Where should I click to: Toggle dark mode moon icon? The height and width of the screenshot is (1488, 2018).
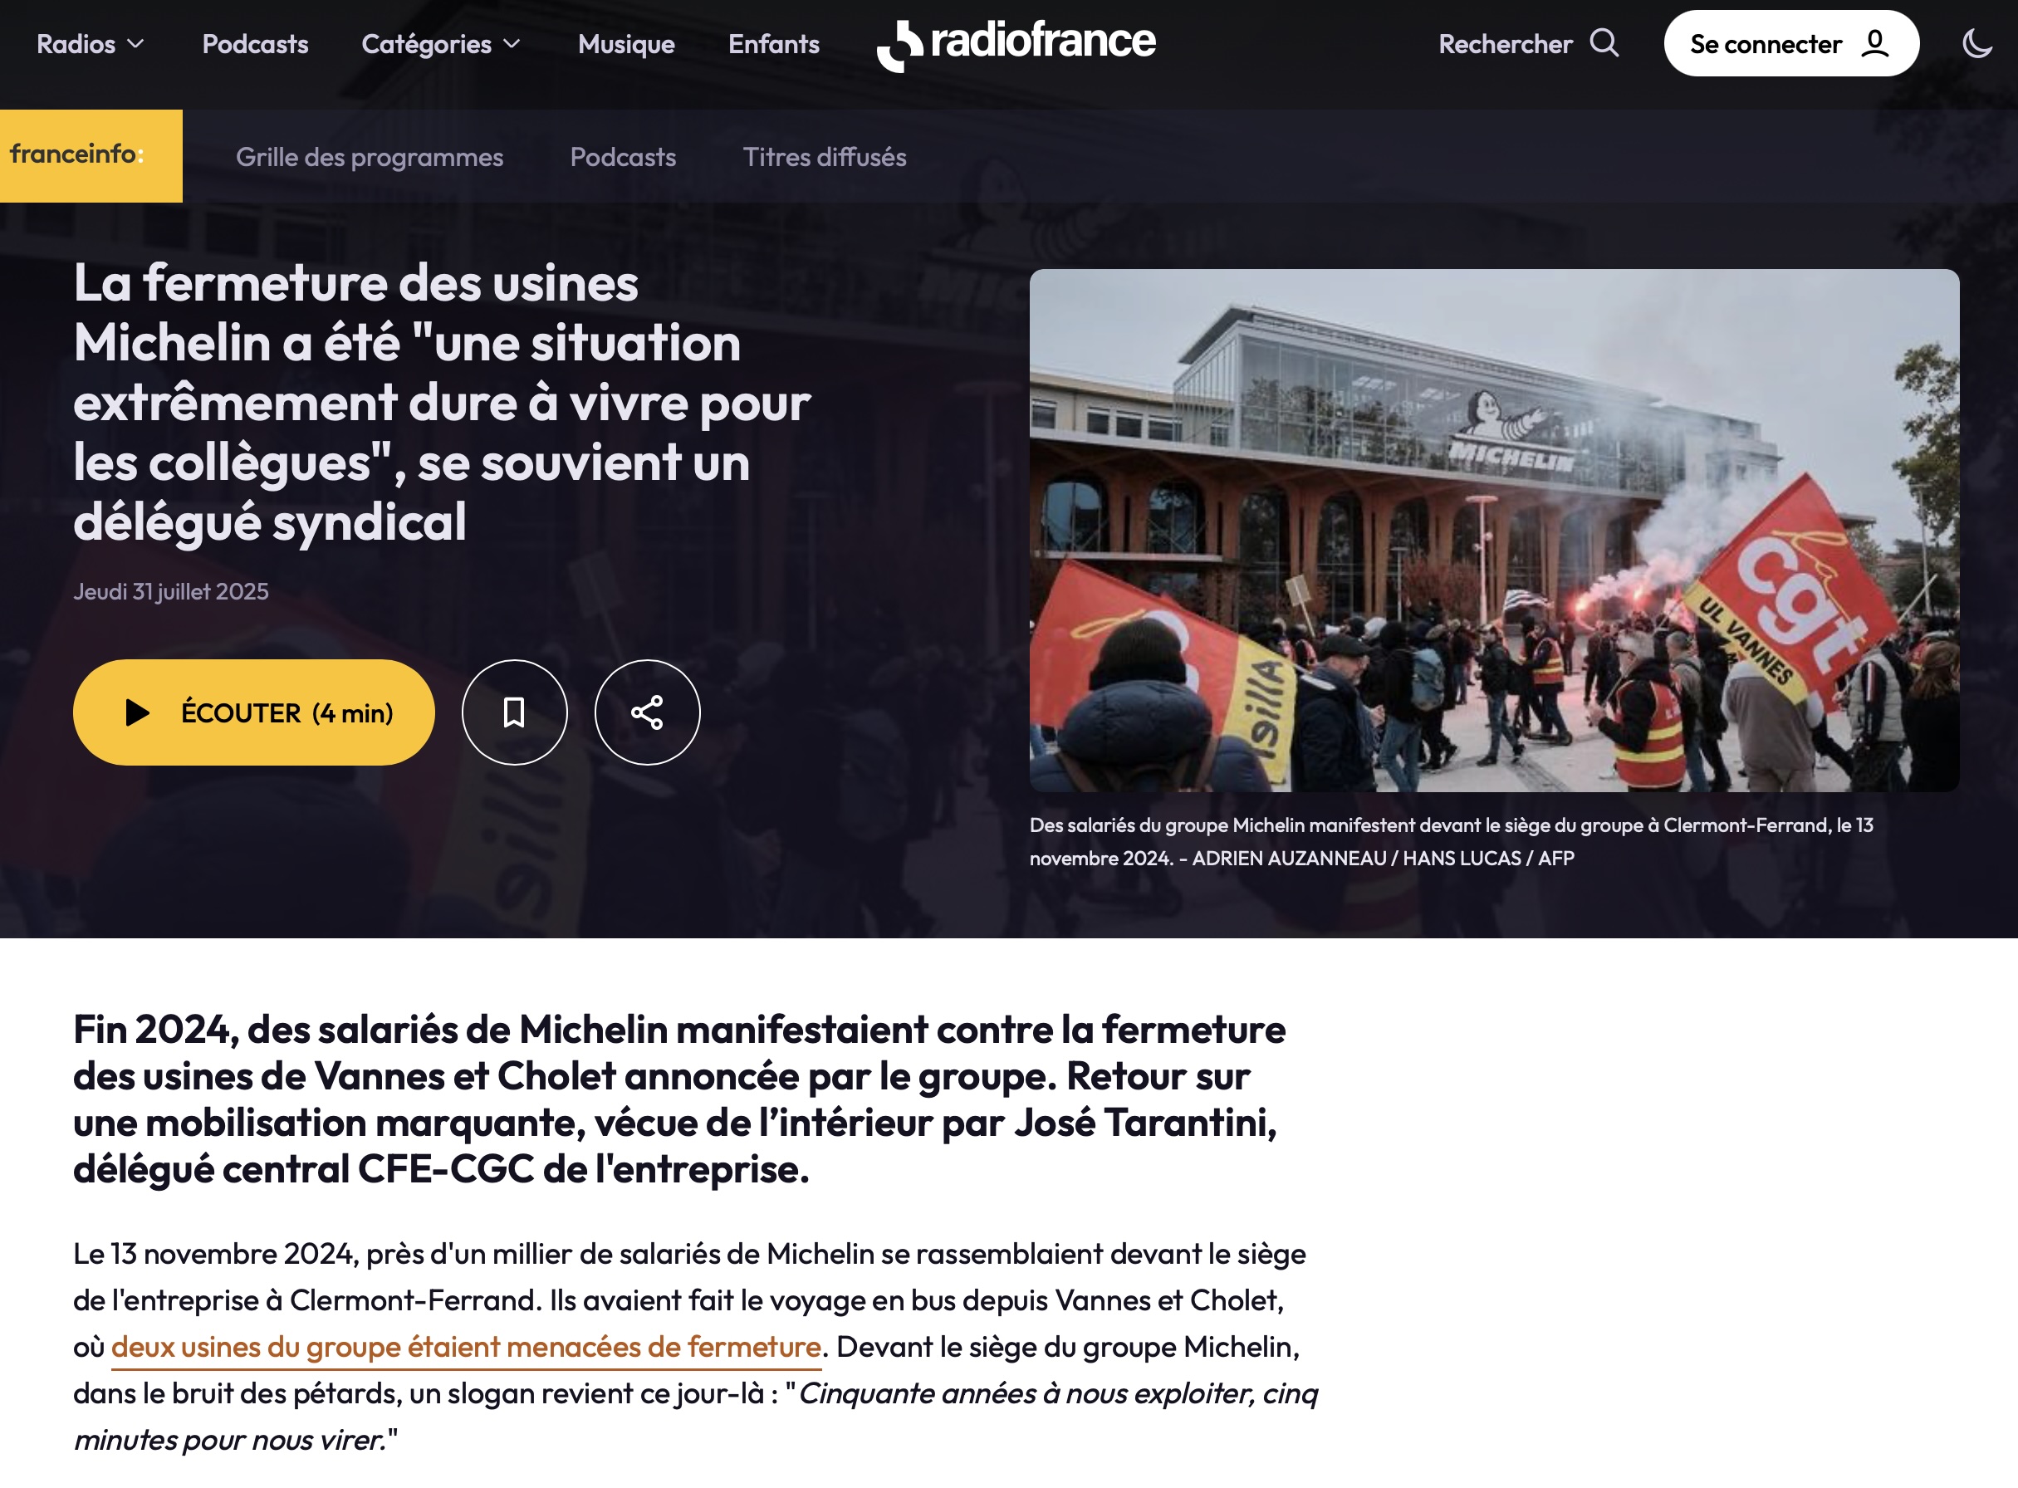tap(1976, 43)
